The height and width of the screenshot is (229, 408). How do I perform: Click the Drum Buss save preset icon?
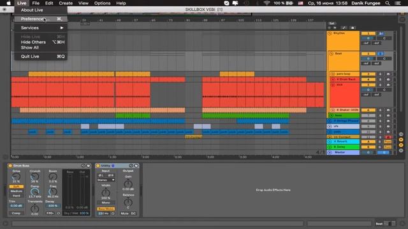(x=89, y=165)
